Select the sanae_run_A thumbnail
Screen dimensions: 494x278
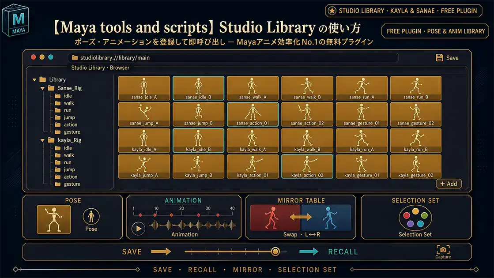(362, 88)
